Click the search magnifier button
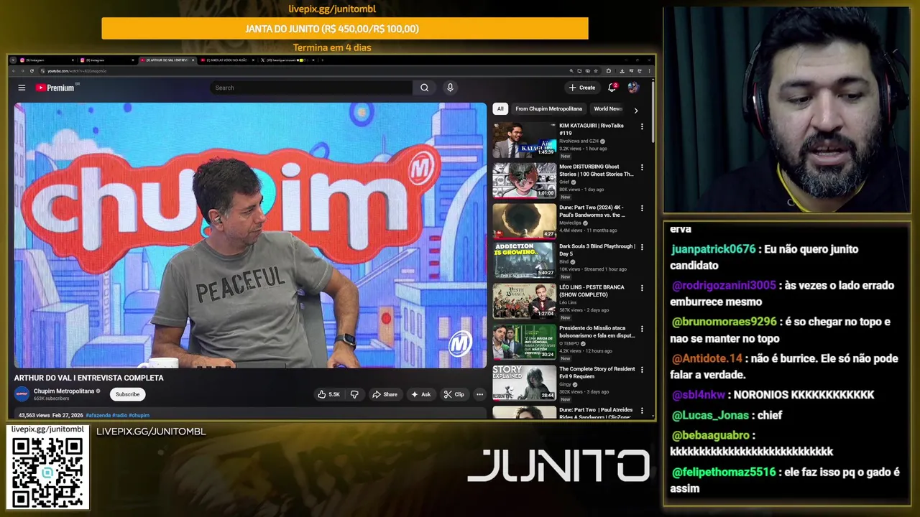920x517 pixels. coord(424,88)
